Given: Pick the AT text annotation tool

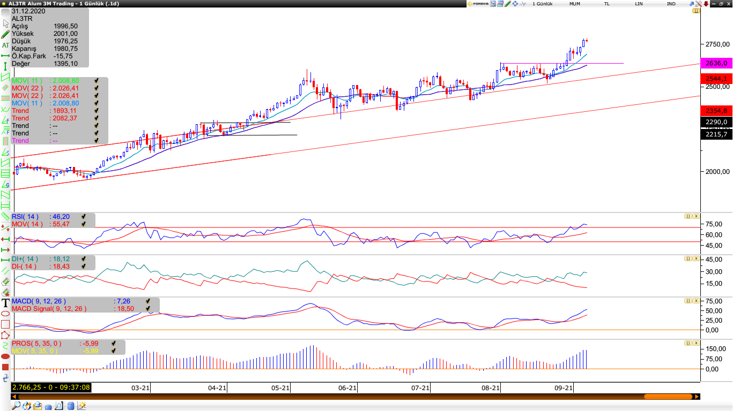Looking at the screenshot, I should [x=5, y=45].
